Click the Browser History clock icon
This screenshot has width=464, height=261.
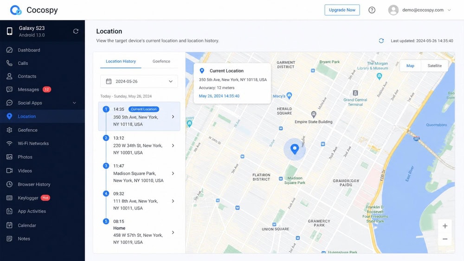(x=9, y=184)
